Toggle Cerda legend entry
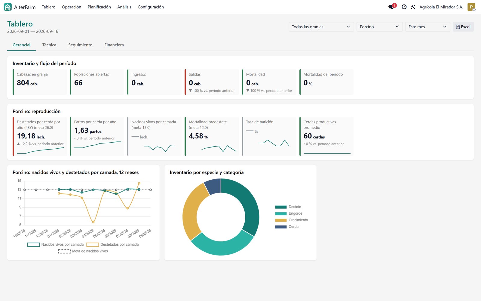Screen dimensions: 481x301 287,227
